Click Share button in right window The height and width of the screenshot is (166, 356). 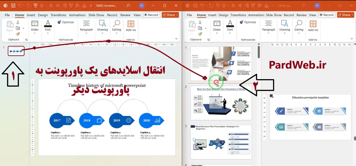click(x=346, y=15)
